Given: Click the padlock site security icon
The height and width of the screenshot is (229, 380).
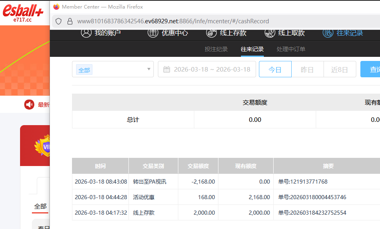Looking at the screenshot, I should tap(70, 21).
